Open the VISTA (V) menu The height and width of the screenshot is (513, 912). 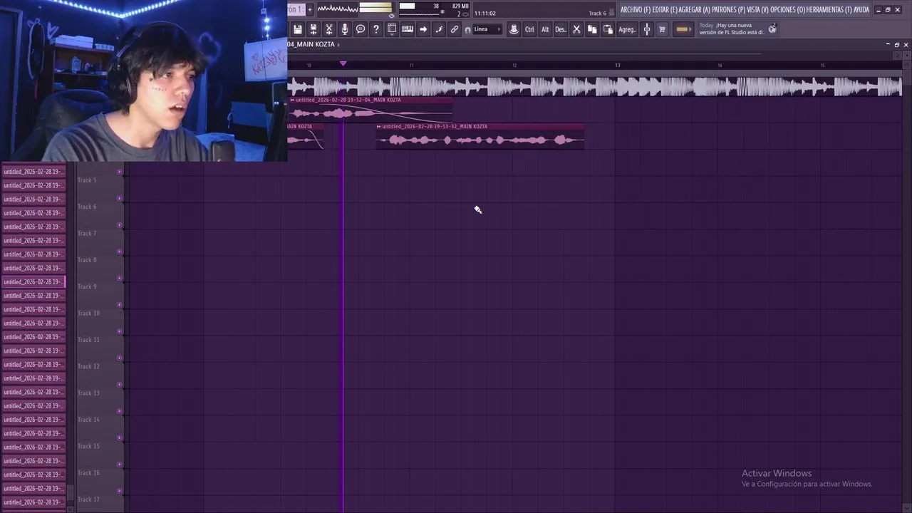[x=758, y=10]
